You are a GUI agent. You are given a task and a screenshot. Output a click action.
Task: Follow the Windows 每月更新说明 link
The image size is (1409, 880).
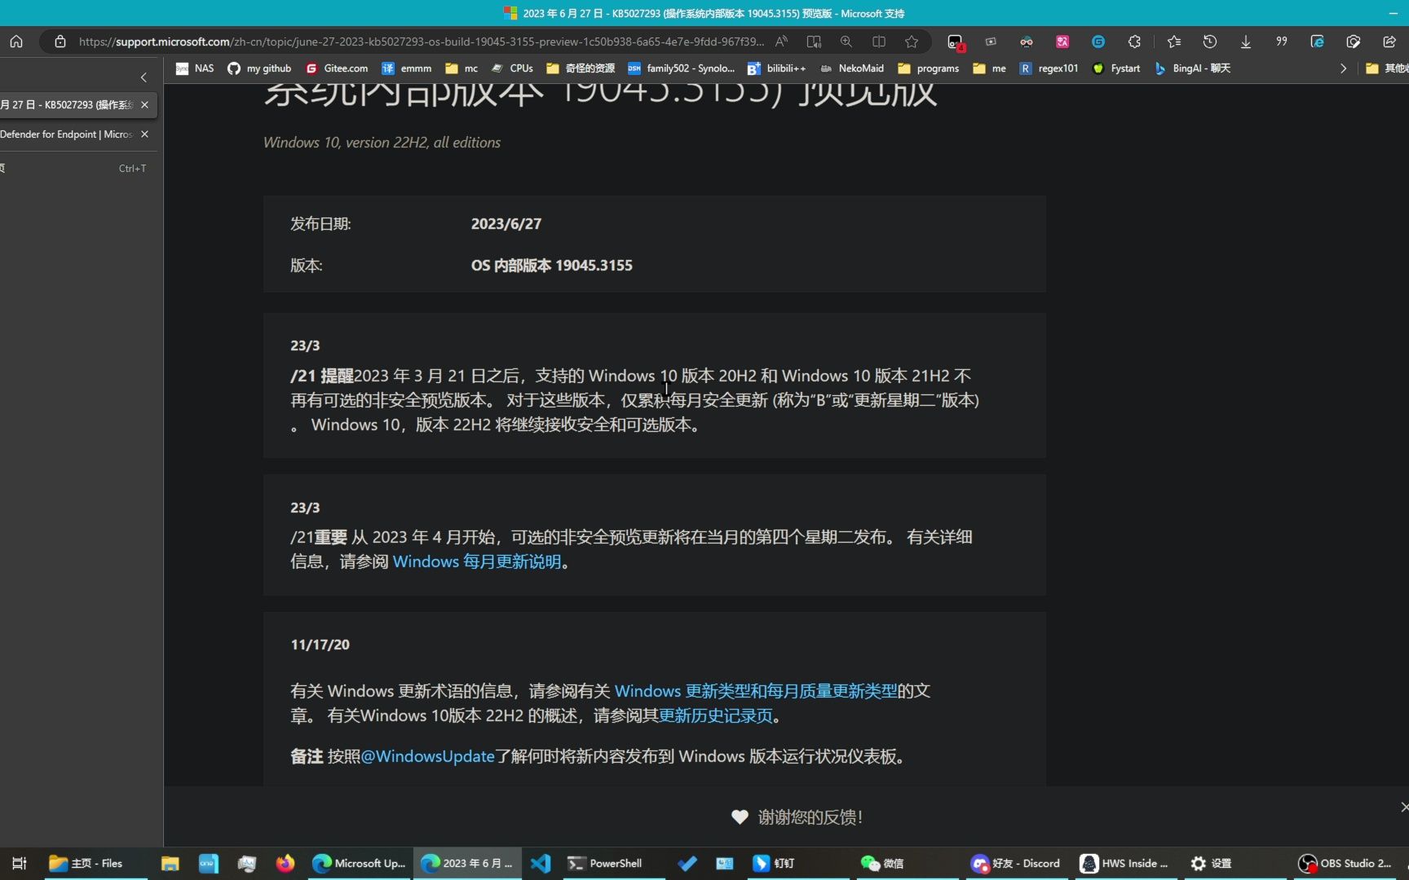pyautogui.click(x=477, y=562)
